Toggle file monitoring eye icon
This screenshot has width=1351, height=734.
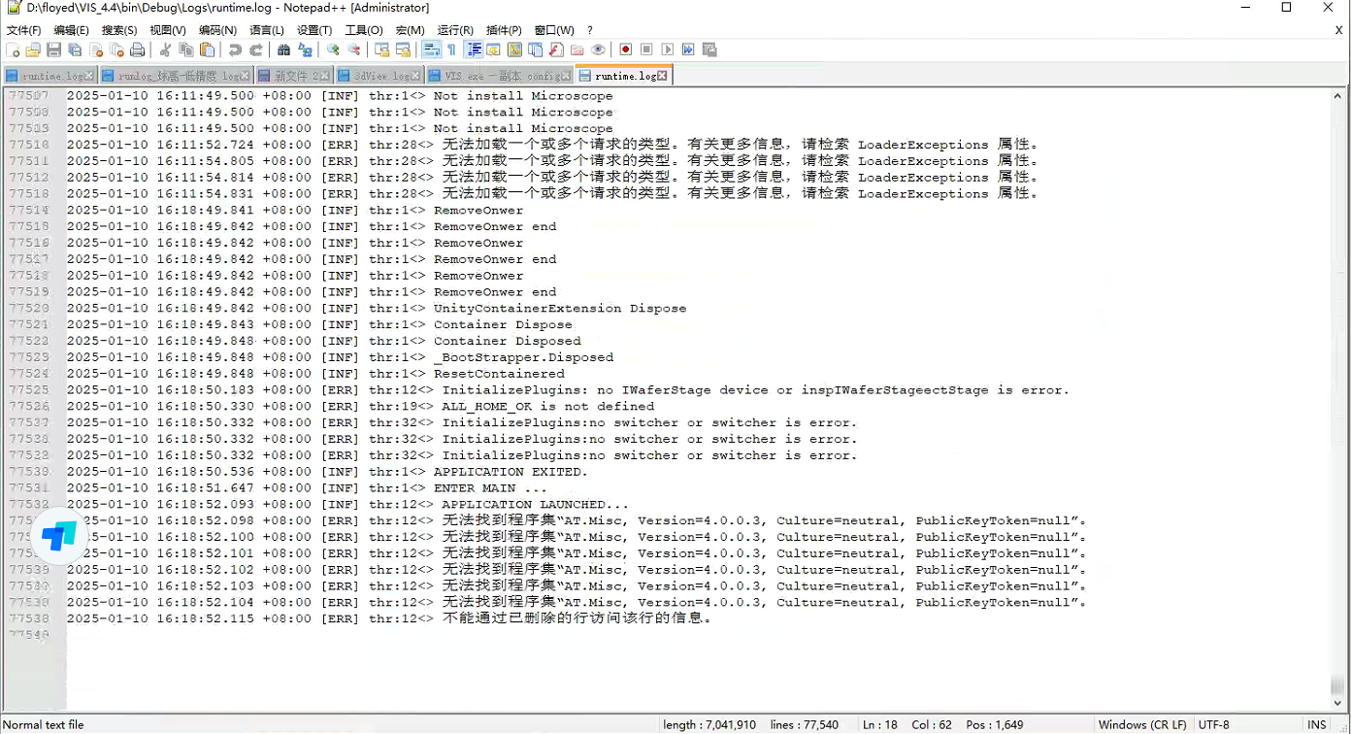(598, 50)
